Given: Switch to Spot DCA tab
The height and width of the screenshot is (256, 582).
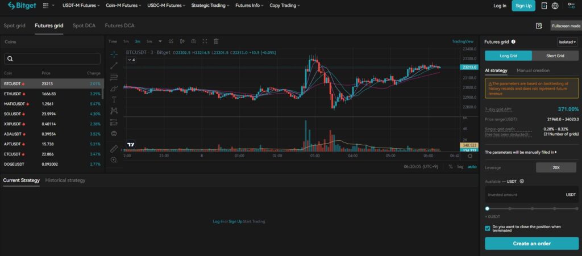Looking at the screenshot, I should (84, 26).
